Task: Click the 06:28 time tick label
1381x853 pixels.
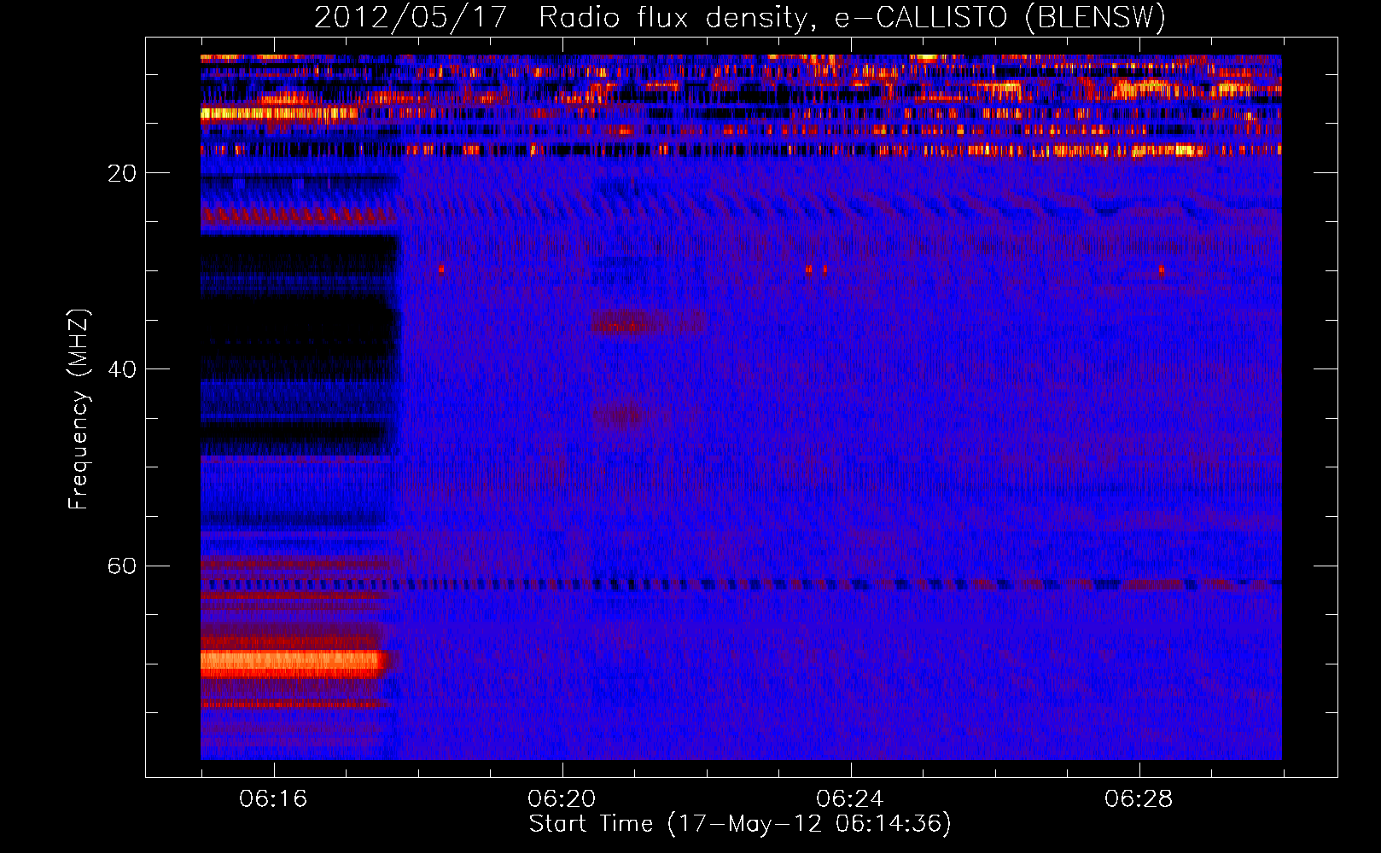Action: click(1139, 798)
